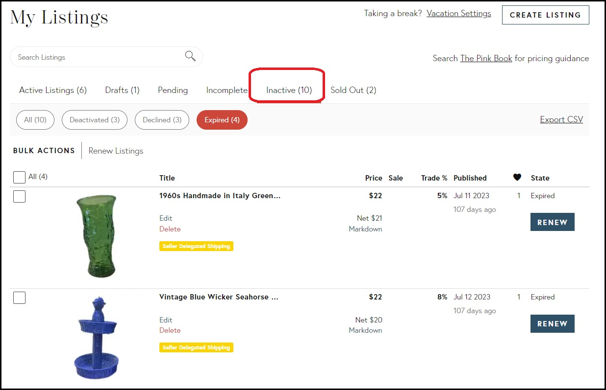Click the Net $21 price text
The height and width of the screenshot is (390, 606).
click(x=369, y=218)
